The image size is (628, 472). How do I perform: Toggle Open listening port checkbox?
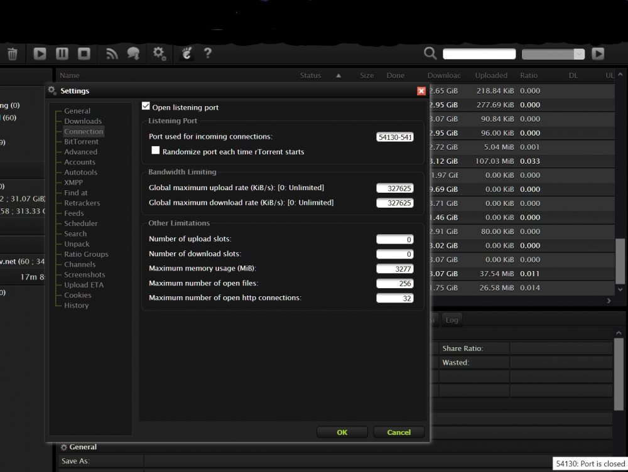click(x=146, y=106)
